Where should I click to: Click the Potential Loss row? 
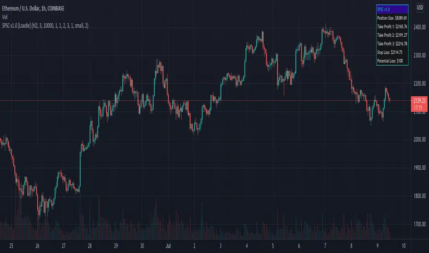click(x=392, y=62)
